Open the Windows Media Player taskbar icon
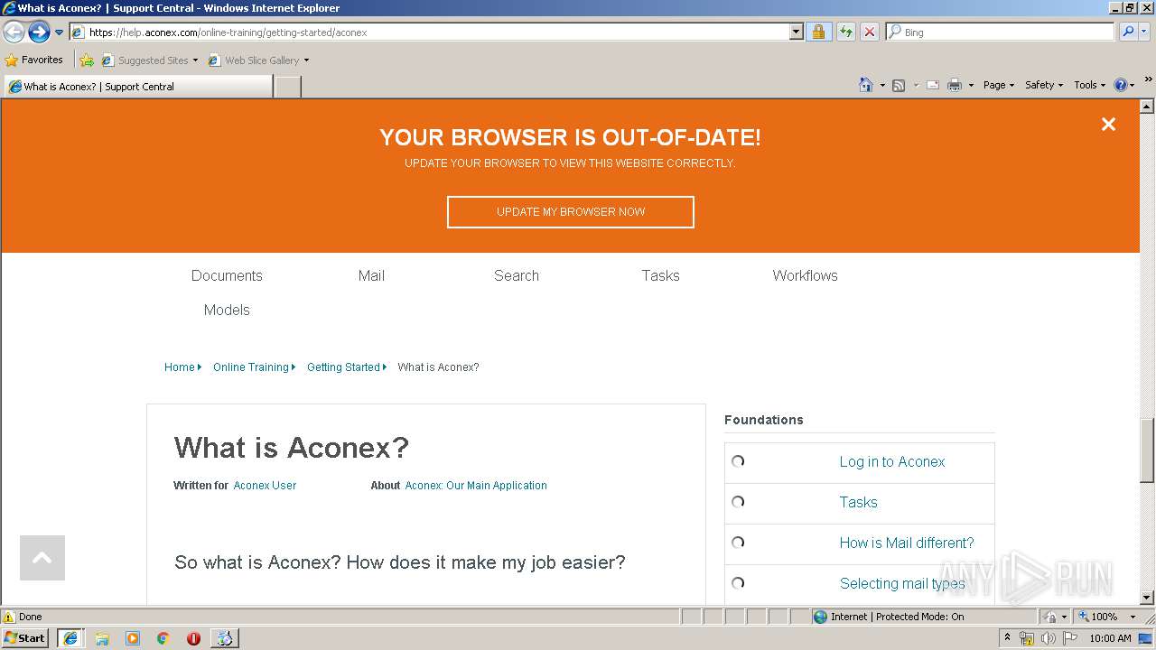Image resolution: width=1156 pixels, height=650 pixels. 133,638
